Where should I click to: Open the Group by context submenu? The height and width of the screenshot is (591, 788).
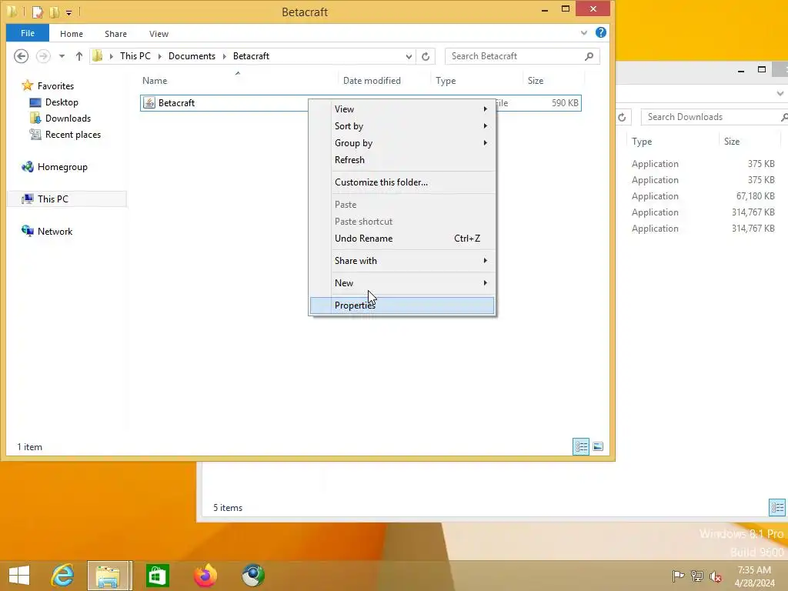pyautogui.click(x=402, y=143)
